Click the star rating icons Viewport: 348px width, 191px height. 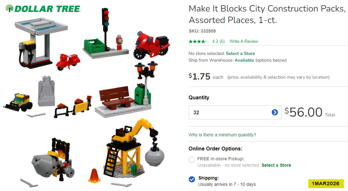(199, 42)
